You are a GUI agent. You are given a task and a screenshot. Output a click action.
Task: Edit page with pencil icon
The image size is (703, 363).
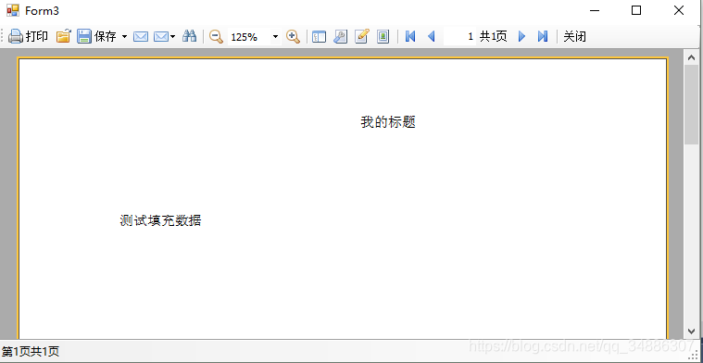[361, 36]
